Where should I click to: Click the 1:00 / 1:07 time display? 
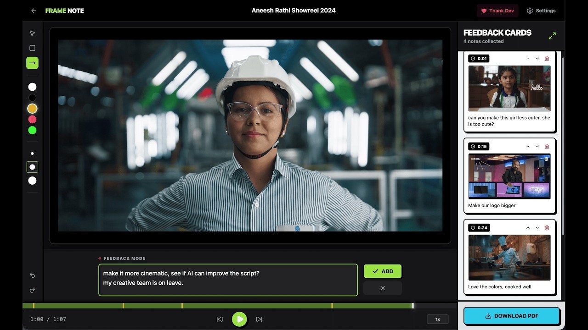point(48,319)
